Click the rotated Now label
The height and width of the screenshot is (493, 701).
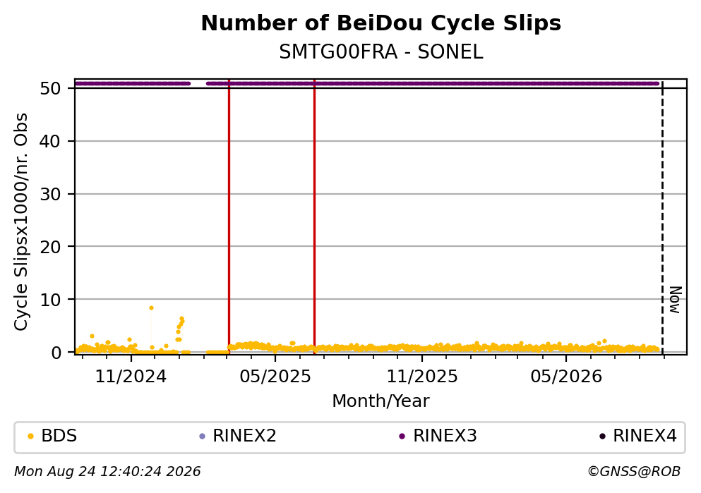(x=675, y=300)
